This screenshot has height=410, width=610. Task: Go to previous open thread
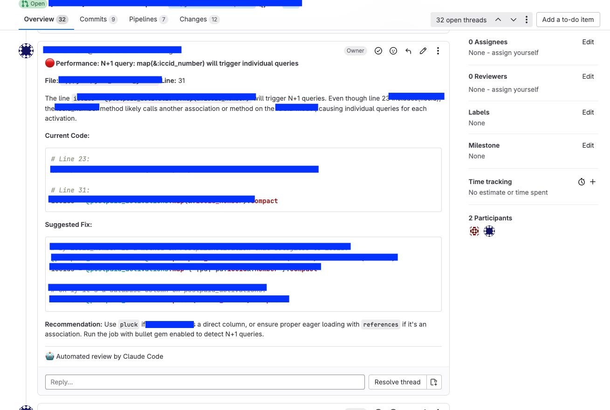click(x=498, y=20)
